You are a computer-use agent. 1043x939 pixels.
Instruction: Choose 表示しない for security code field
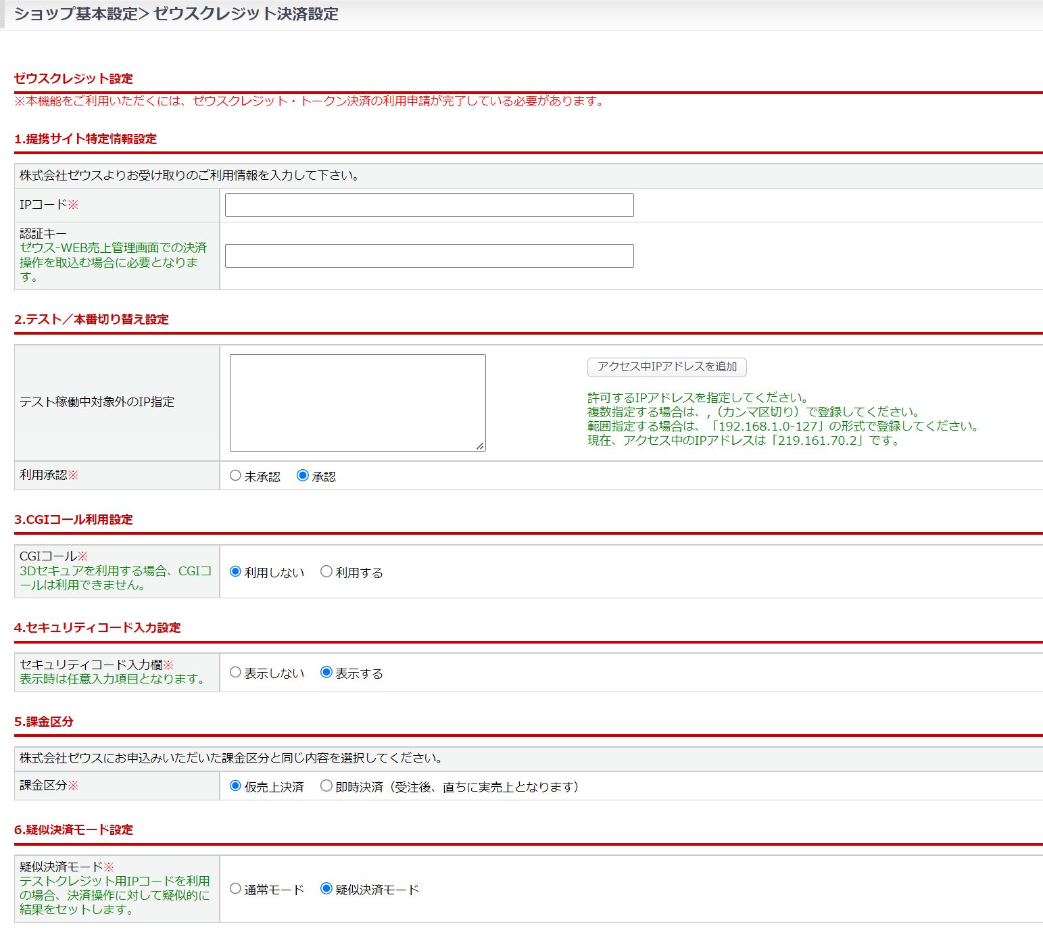pos(236,673)
